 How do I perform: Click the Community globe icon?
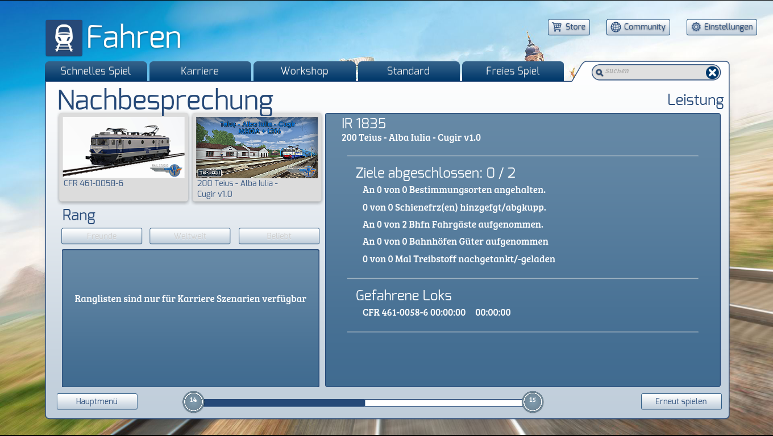tap(616, 27)
